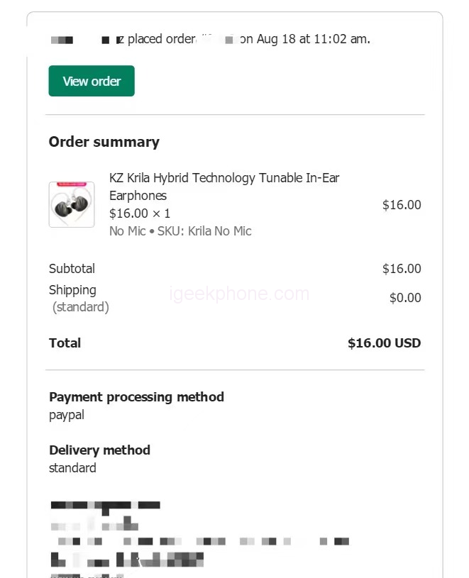Click the Delivery method heading
This screenshot has width=469, height=578.
tap(99, 450)
